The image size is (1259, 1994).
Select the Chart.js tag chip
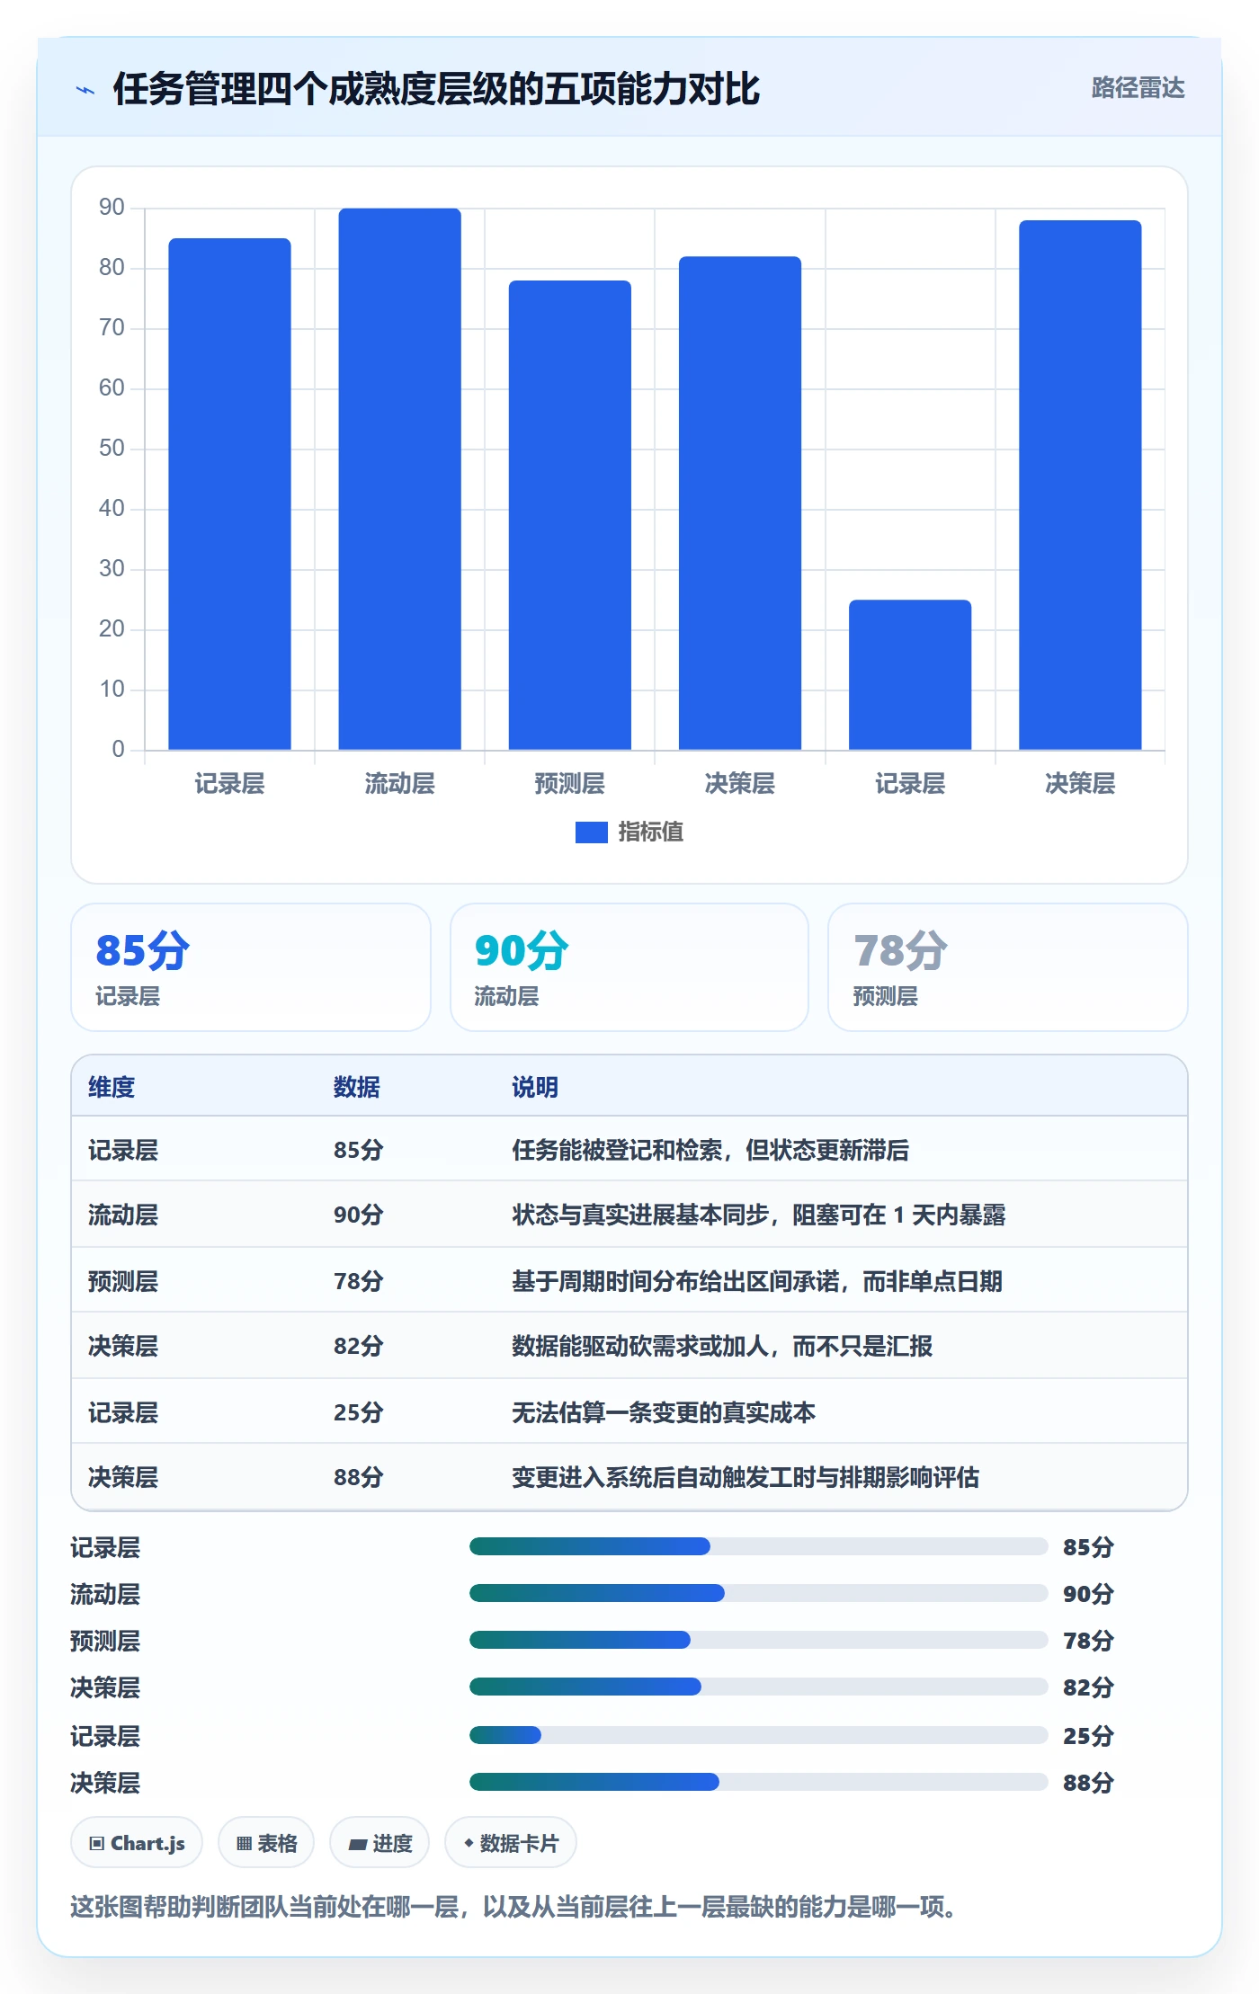click(x=137, y=1843)
